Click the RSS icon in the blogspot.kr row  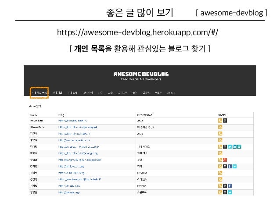coord(220,160)
